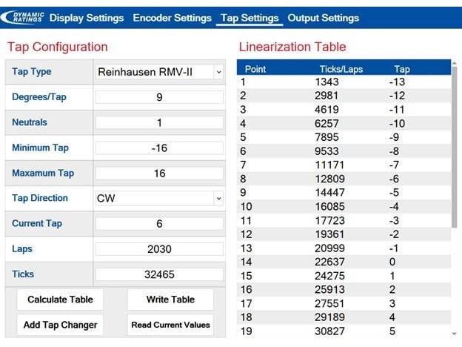
Task: Click the Write Table button
Action: pyautogui.click(x=170, y=300)
